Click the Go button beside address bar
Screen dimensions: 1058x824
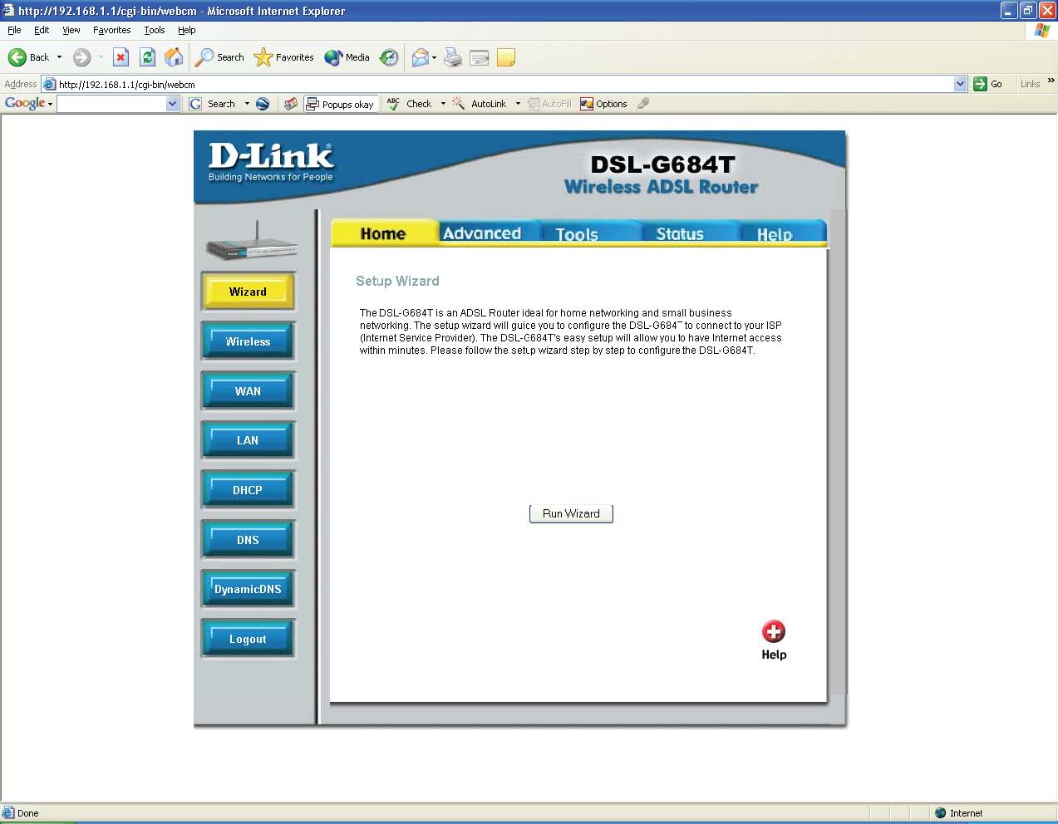pos(989,84)
